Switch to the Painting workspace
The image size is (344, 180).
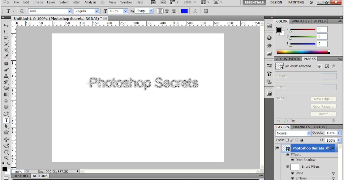click(296, 2)
